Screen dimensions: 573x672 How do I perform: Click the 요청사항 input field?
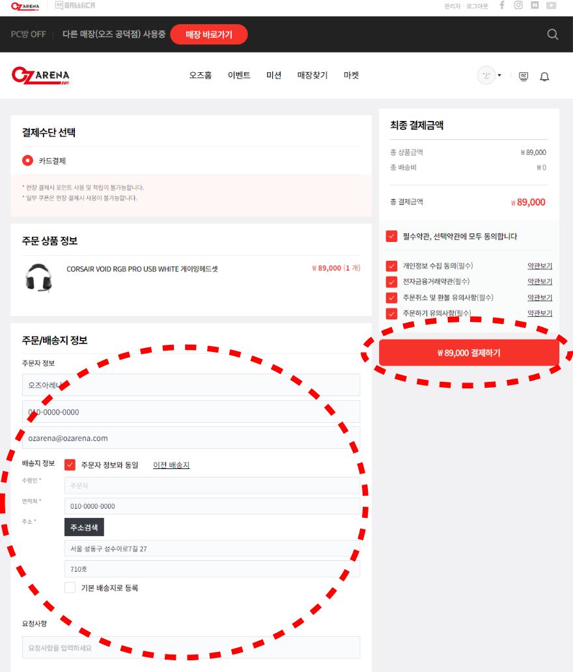click(x=191, y=648)
